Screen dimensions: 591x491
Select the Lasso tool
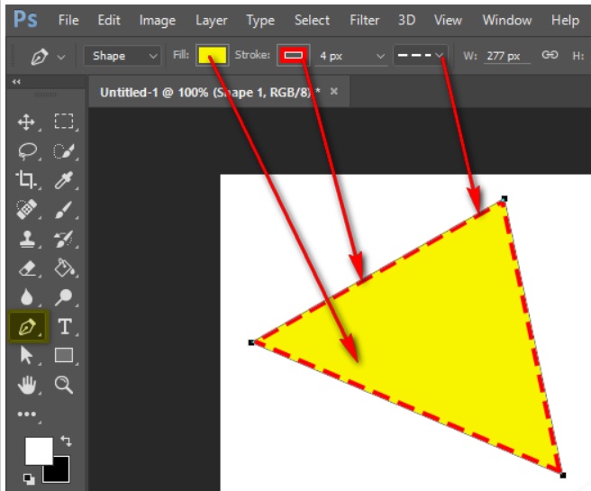pos(27,151)
